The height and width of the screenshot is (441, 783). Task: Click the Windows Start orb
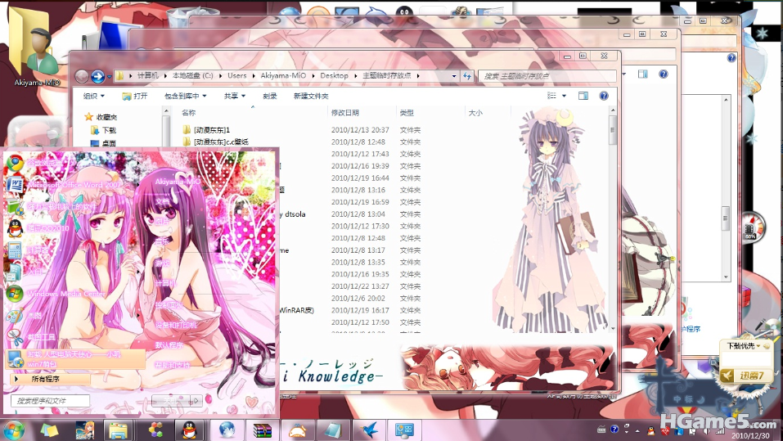point(13,430)
